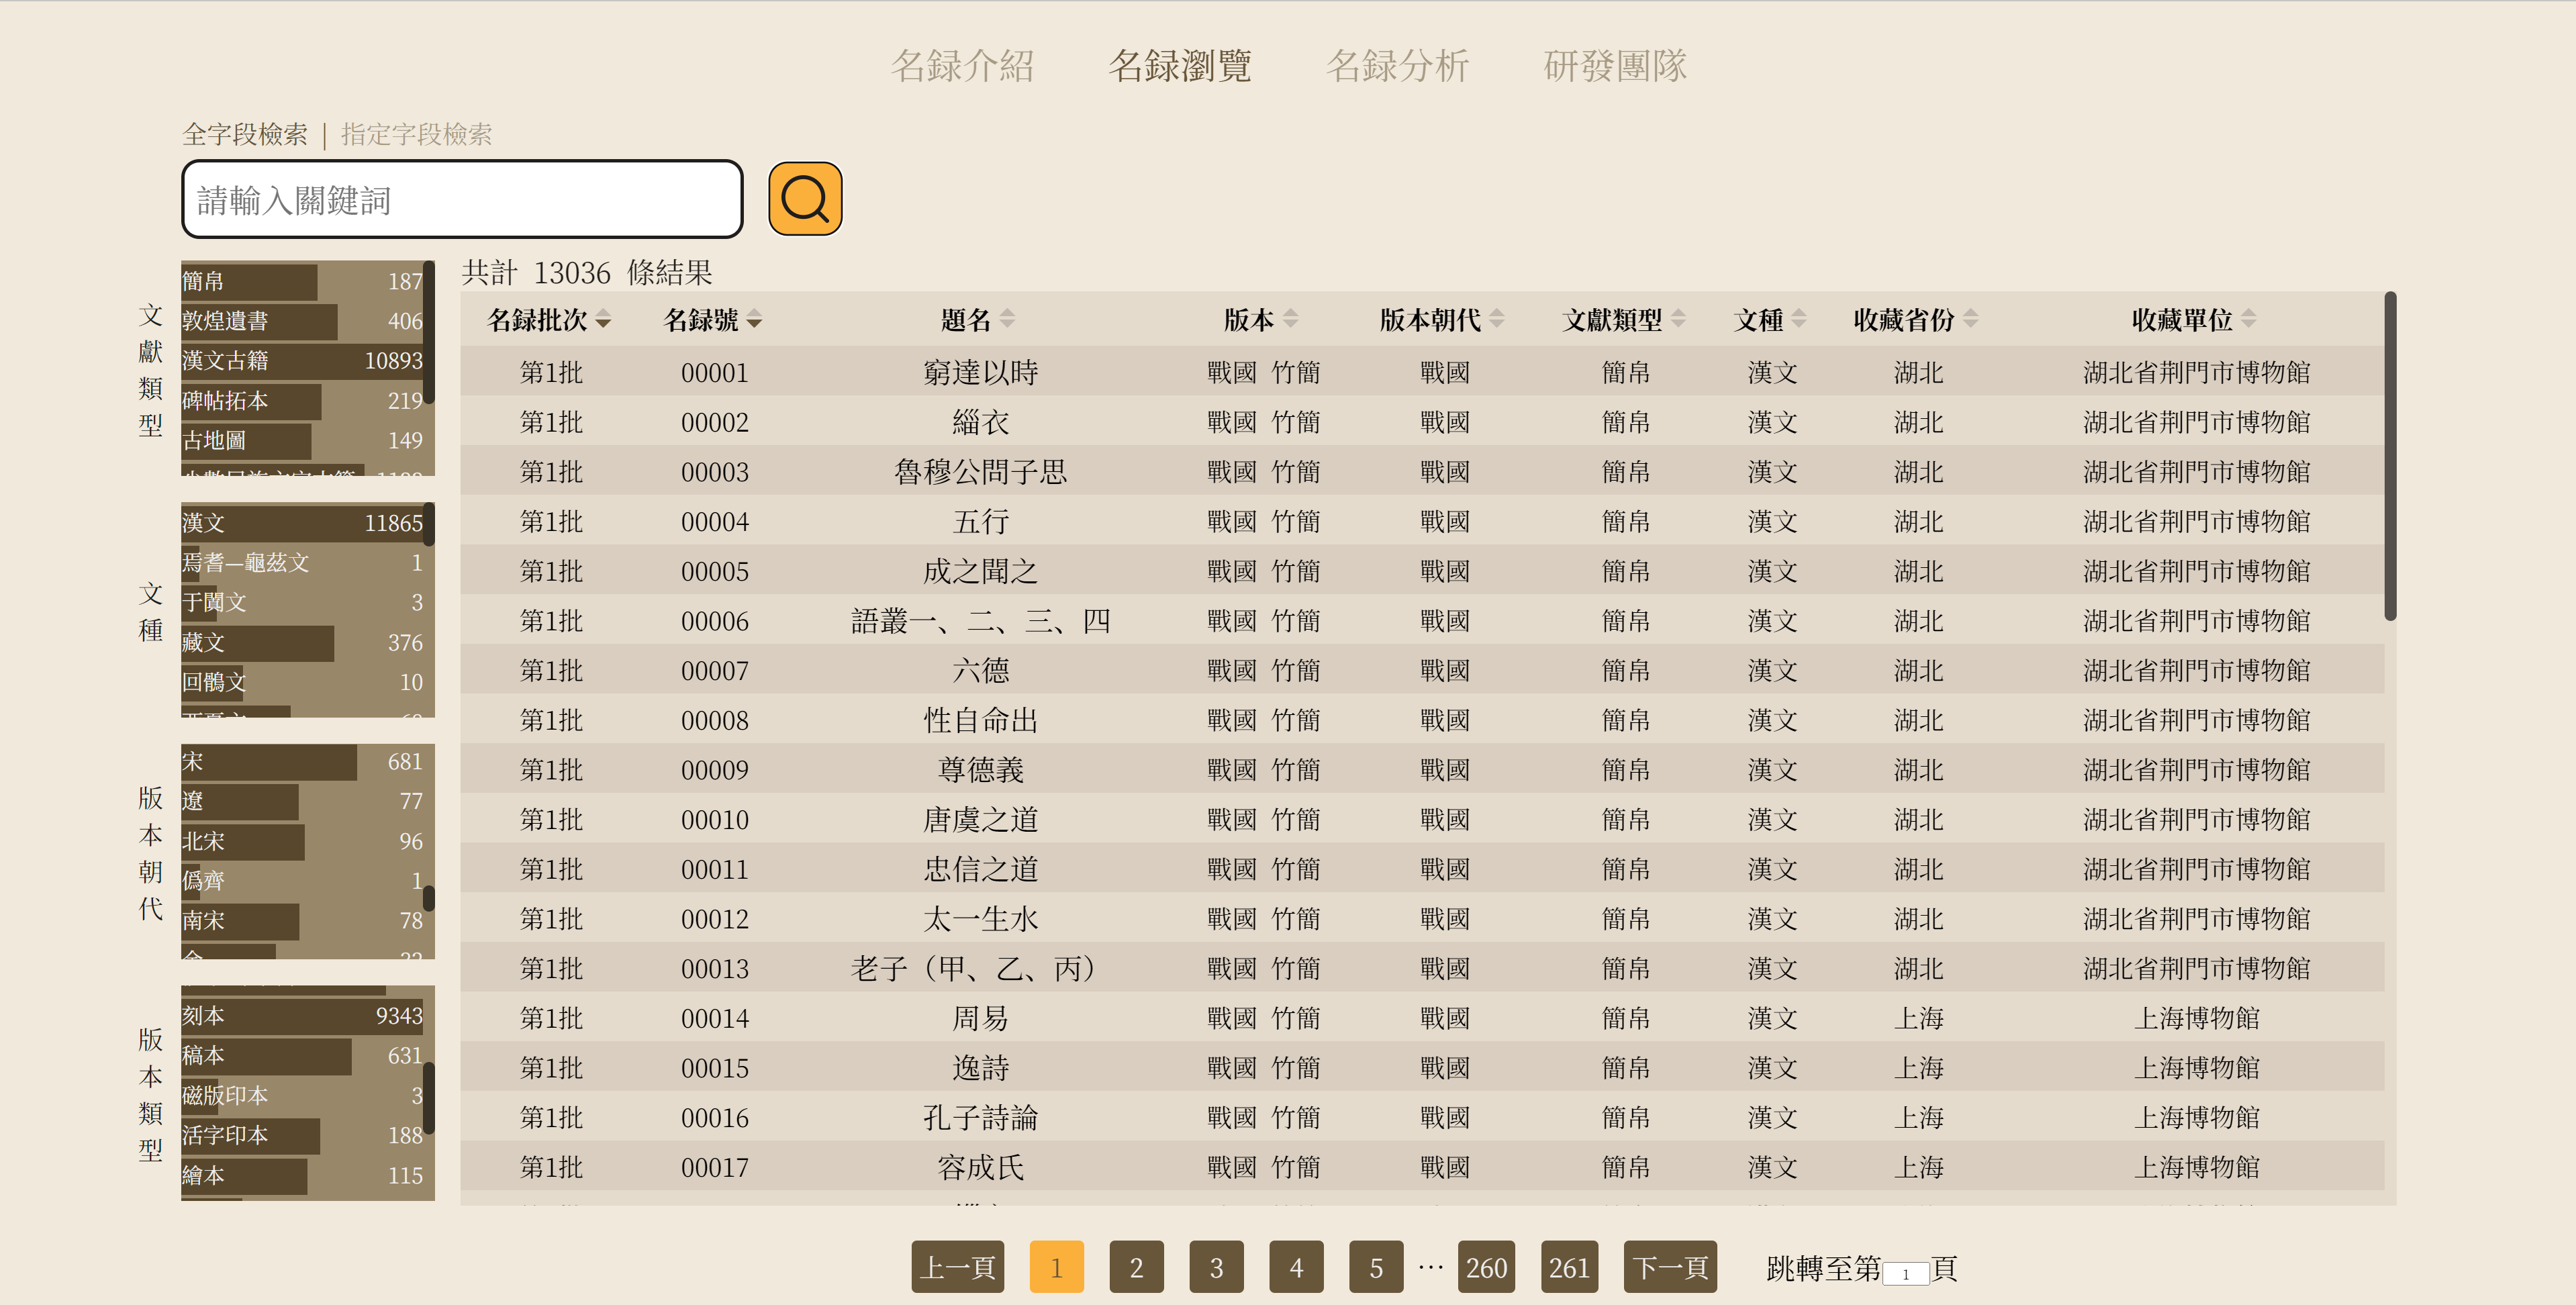Filter by 碑帖拓本 document type
The width and height of the screenshot is (2576, 1305).
tap(302, 401)
